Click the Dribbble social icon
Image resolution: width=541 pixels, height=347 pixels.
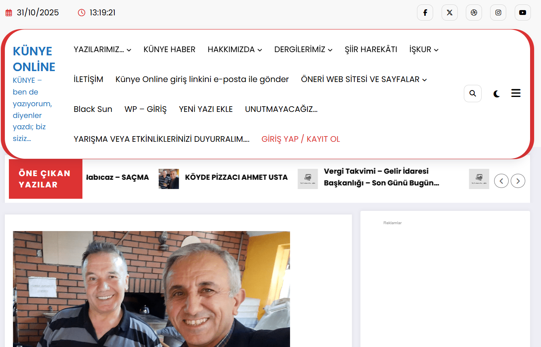coord(474,13)
